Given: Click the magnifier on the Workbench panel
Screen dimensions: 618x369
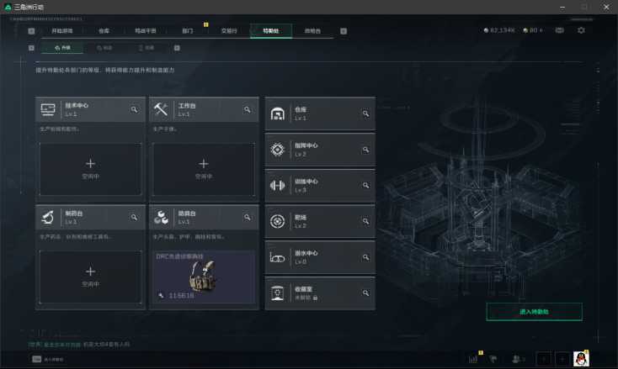Looking at the screenshot, I should coord(248,109).
